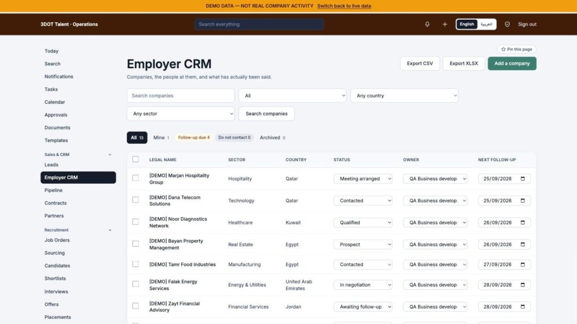Open calendar picker for Zayt Financial follow-up

coord(522,307)
